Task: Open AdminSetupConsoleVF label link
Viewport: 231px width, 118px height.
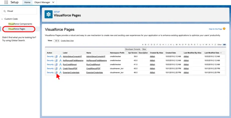Action: point(72,56)
